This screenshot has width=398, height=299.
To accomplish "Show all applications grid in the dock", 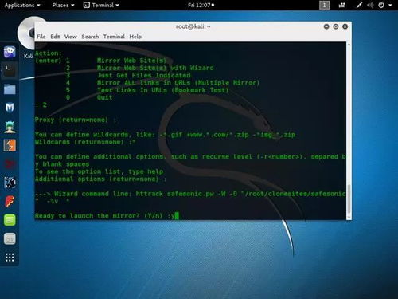I will (x=10, y=258).
